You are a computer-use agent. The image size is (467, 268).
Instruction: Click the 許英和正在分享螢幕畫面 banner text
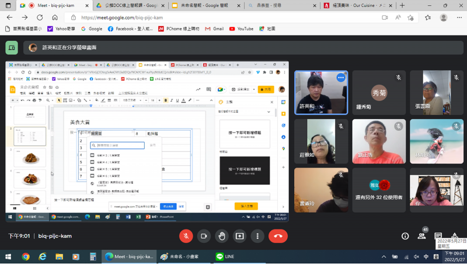coord(69,48)
